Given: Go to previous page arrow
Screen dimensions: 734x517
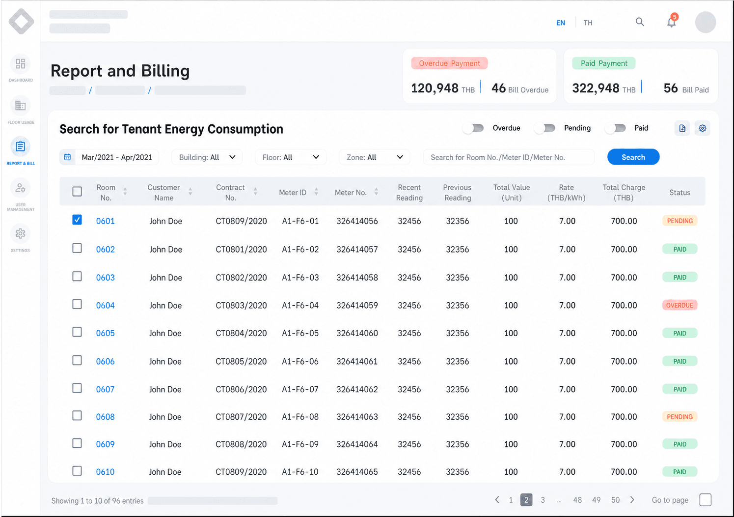Looking at the screenshot, I should (497, 500).
